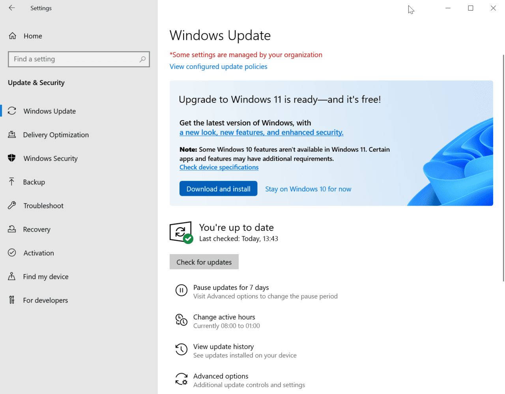The image size is (505, 394).
Task: Open Advanced options for updates
Action: point(240,380)
